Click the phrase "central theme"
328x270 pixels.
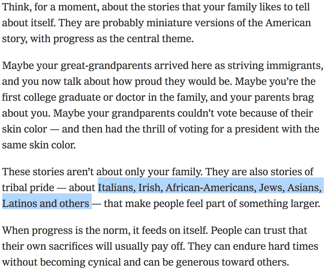[160, 39]
